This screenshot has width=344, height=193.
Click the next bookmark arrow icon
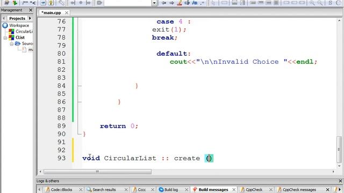tap(88, 3)
